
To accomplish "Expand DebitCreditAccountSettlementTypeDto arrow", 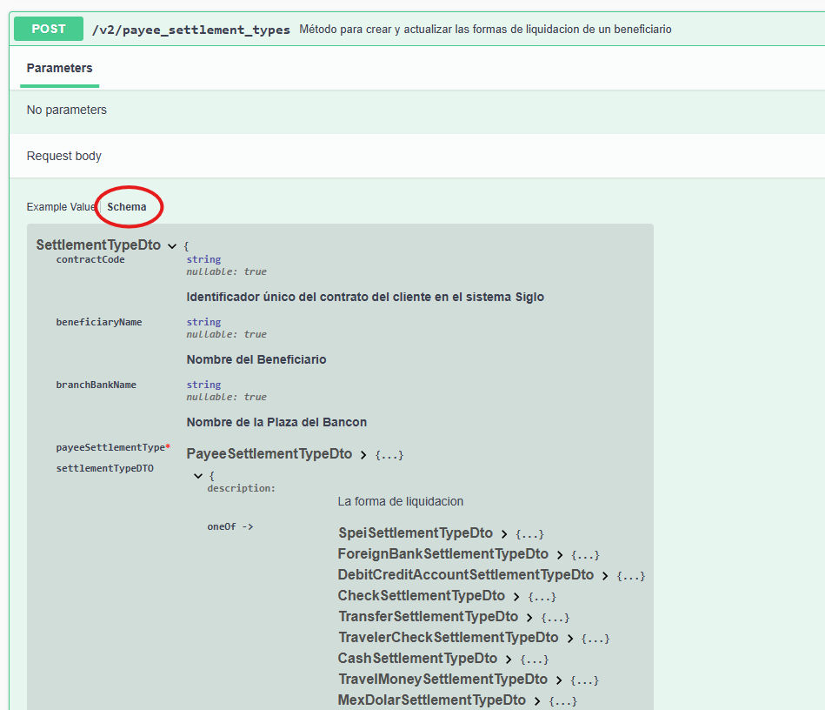I will click(605, 576).
